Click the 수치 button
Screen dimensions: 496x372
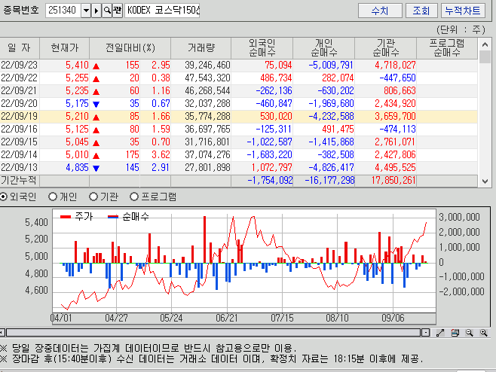[x=380, y=11]
